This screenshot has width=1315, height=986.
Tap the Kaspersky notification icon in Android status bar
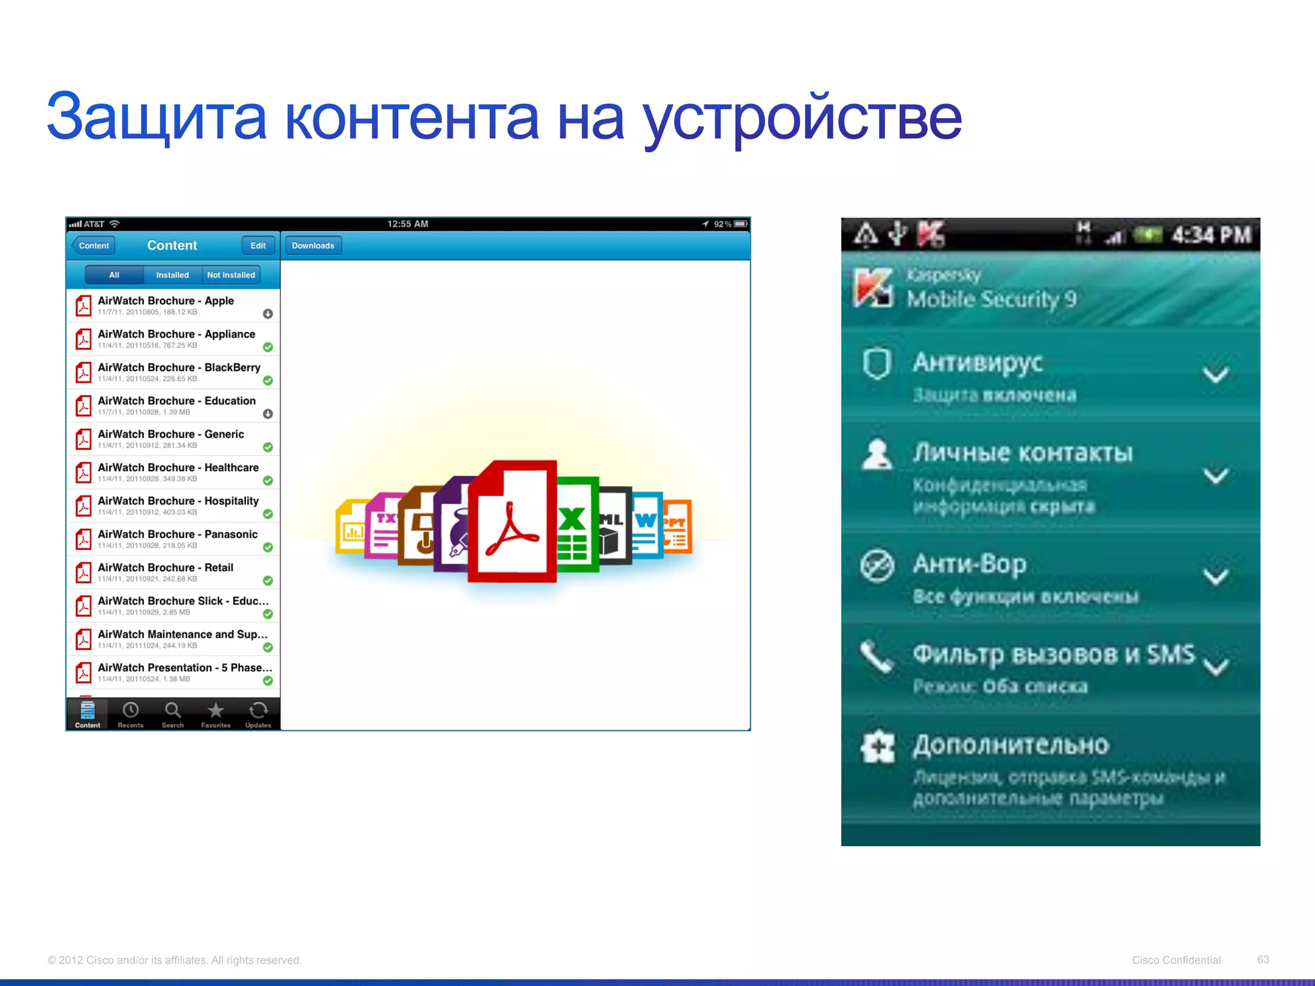[x=931, y=234]
